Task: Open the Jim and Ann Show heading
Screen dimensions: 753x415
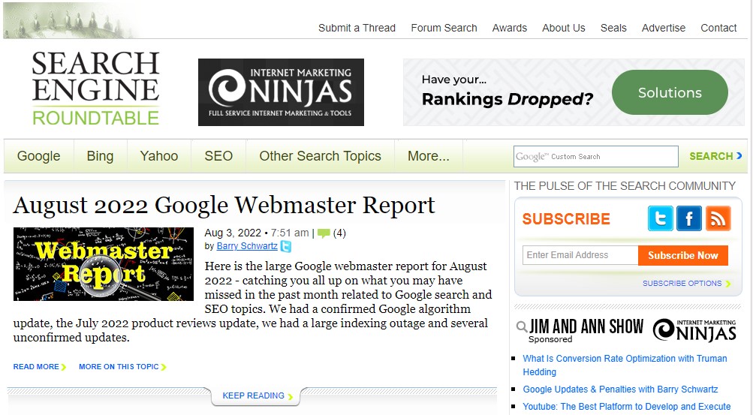Action: coord(586,326)
